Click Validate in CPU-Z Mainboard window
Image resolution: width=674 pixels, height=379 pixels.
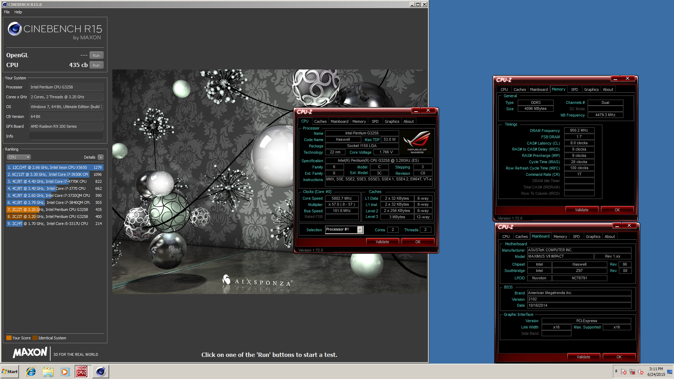[x=583, y=357]
